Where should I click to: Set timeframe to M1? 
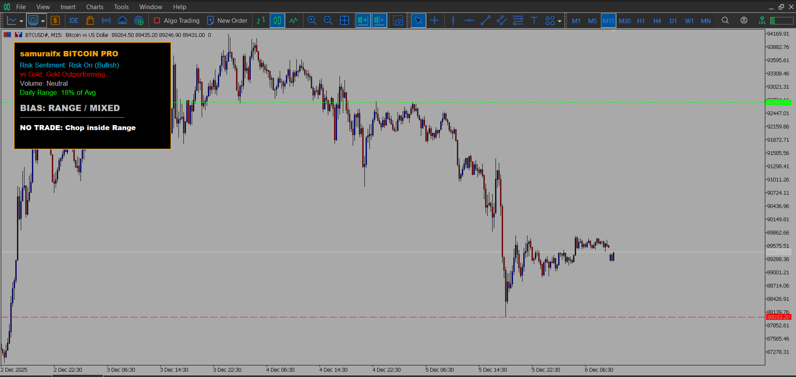pyautogui.click(x=576, y=21)
